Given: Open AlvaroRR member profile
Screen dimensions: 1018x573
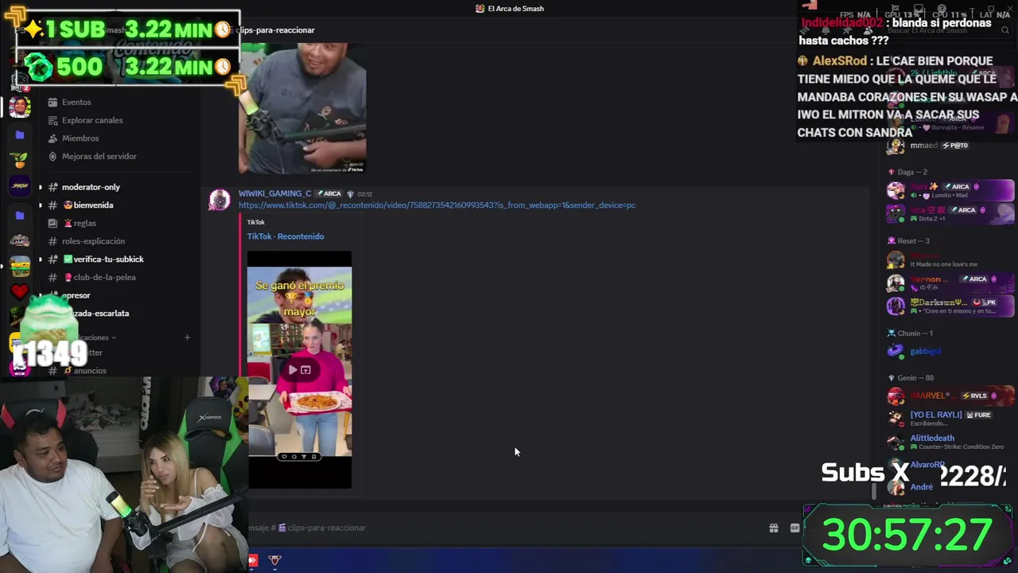Looking at the screenshot, I should click(x=927, y=465).
